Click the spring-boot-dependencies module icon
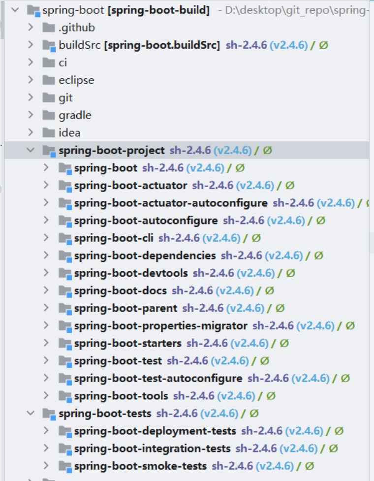The width and height of the screenshot is (374, 481). (65, 256)
